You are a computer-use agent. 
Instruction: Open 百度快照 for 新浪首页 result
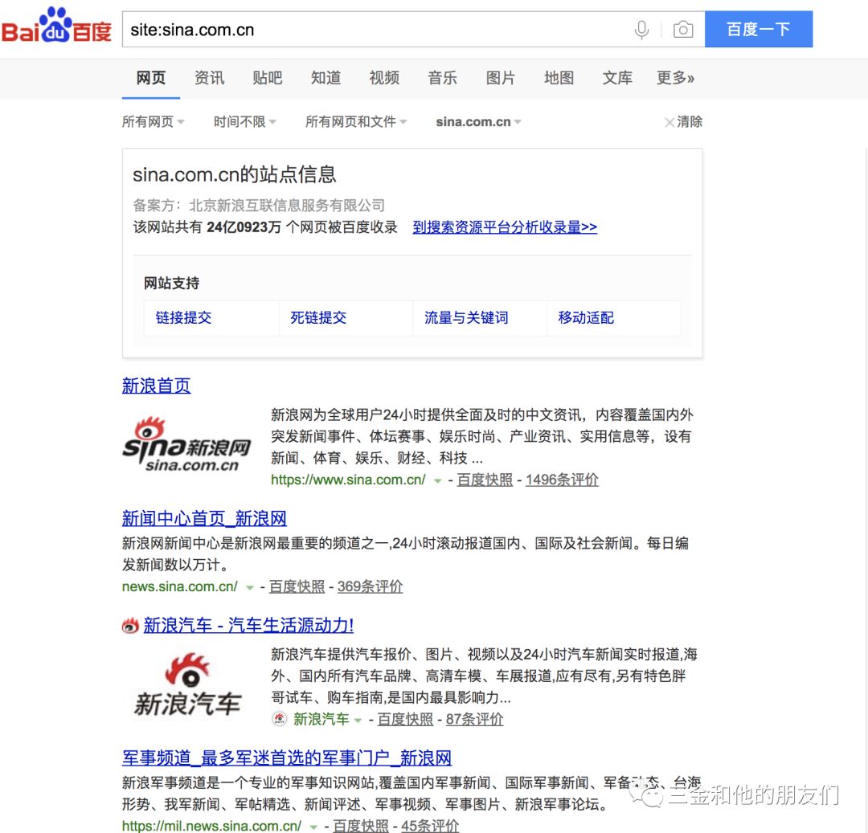pyautogui.click(x=485, y=480)
